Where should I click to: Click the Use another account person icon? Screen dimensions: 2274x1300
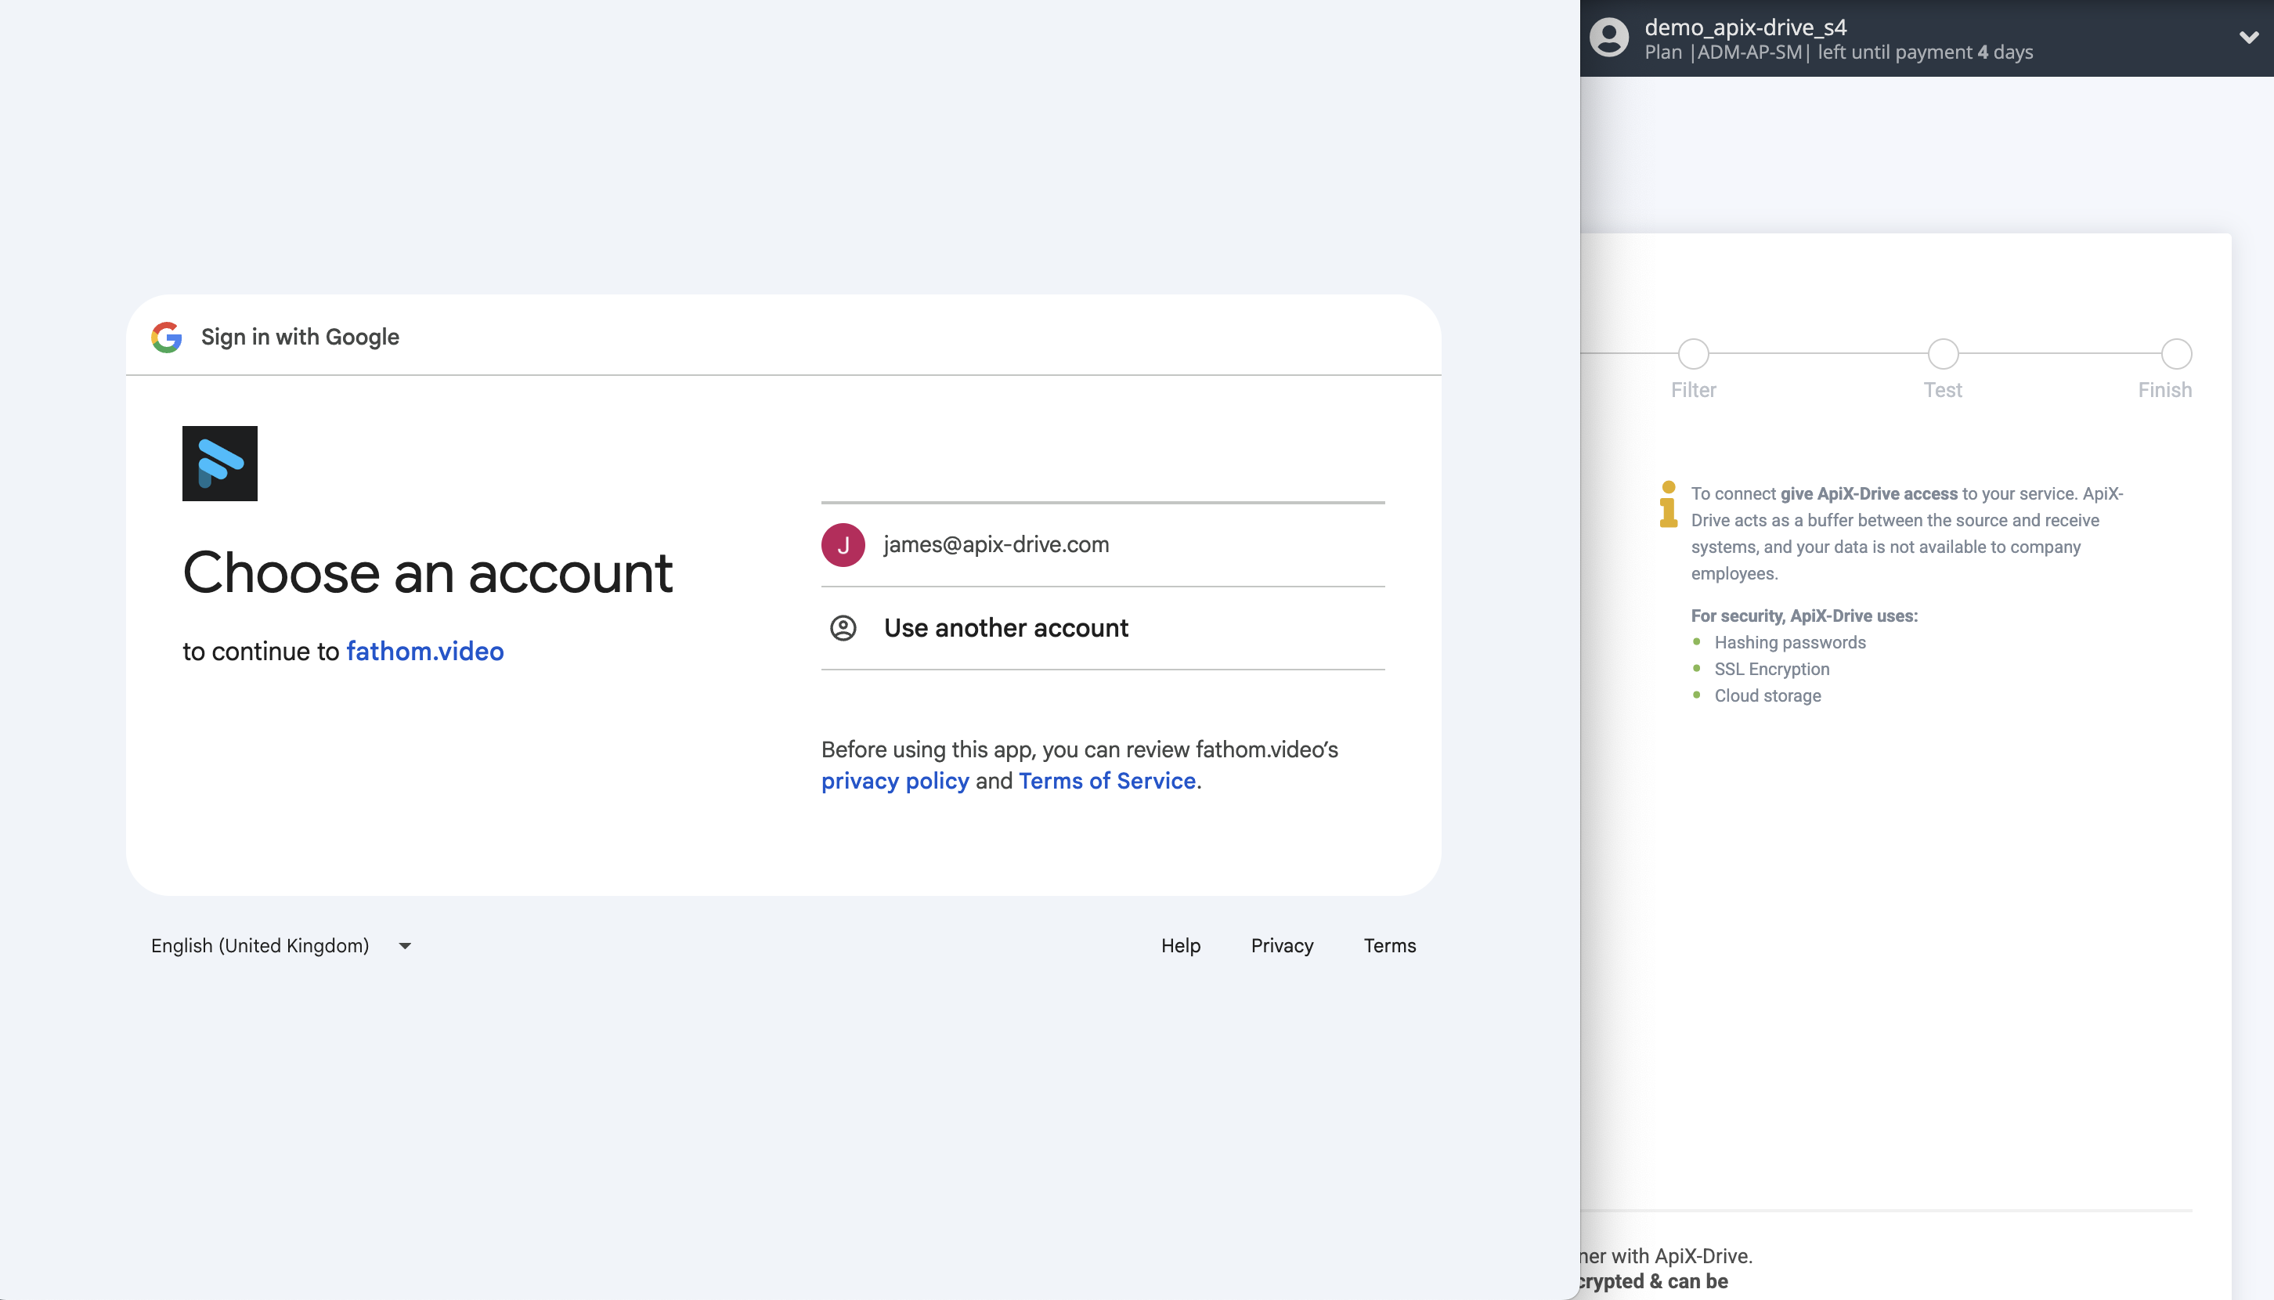[842, 627]
